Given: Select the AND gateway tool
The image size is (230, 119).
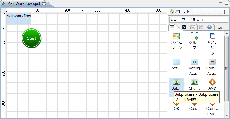Looking at the screenshot, I should tap(212, 85).
